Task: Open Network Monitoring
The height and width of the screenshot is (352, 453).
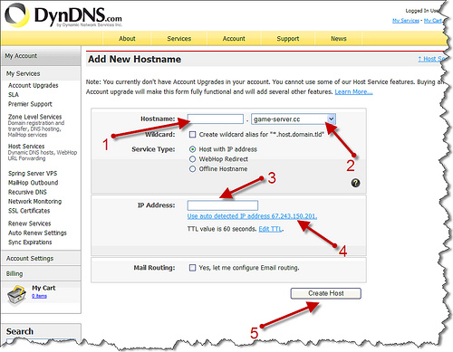Action: (x=35, y=202)
